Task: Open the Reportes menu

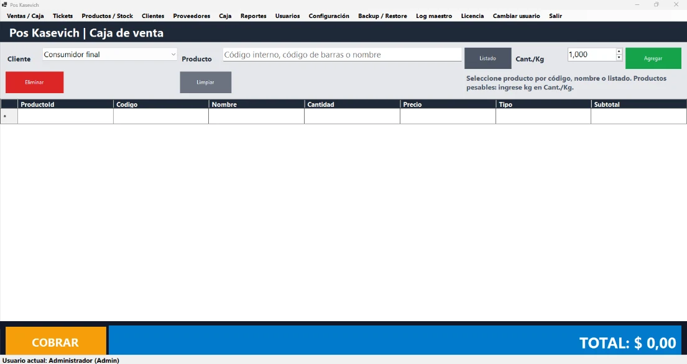Action: click(x=253, y=16)
